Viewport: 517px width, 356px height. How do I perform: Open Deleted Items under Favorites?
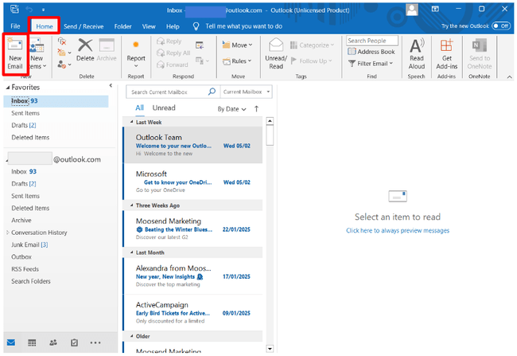point(30,137)
